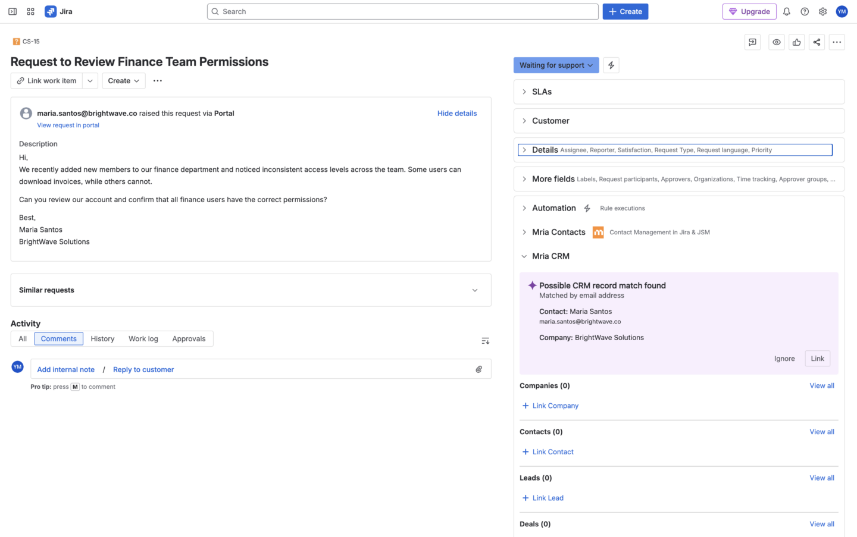Switch to the History tab

coord(102,338)
